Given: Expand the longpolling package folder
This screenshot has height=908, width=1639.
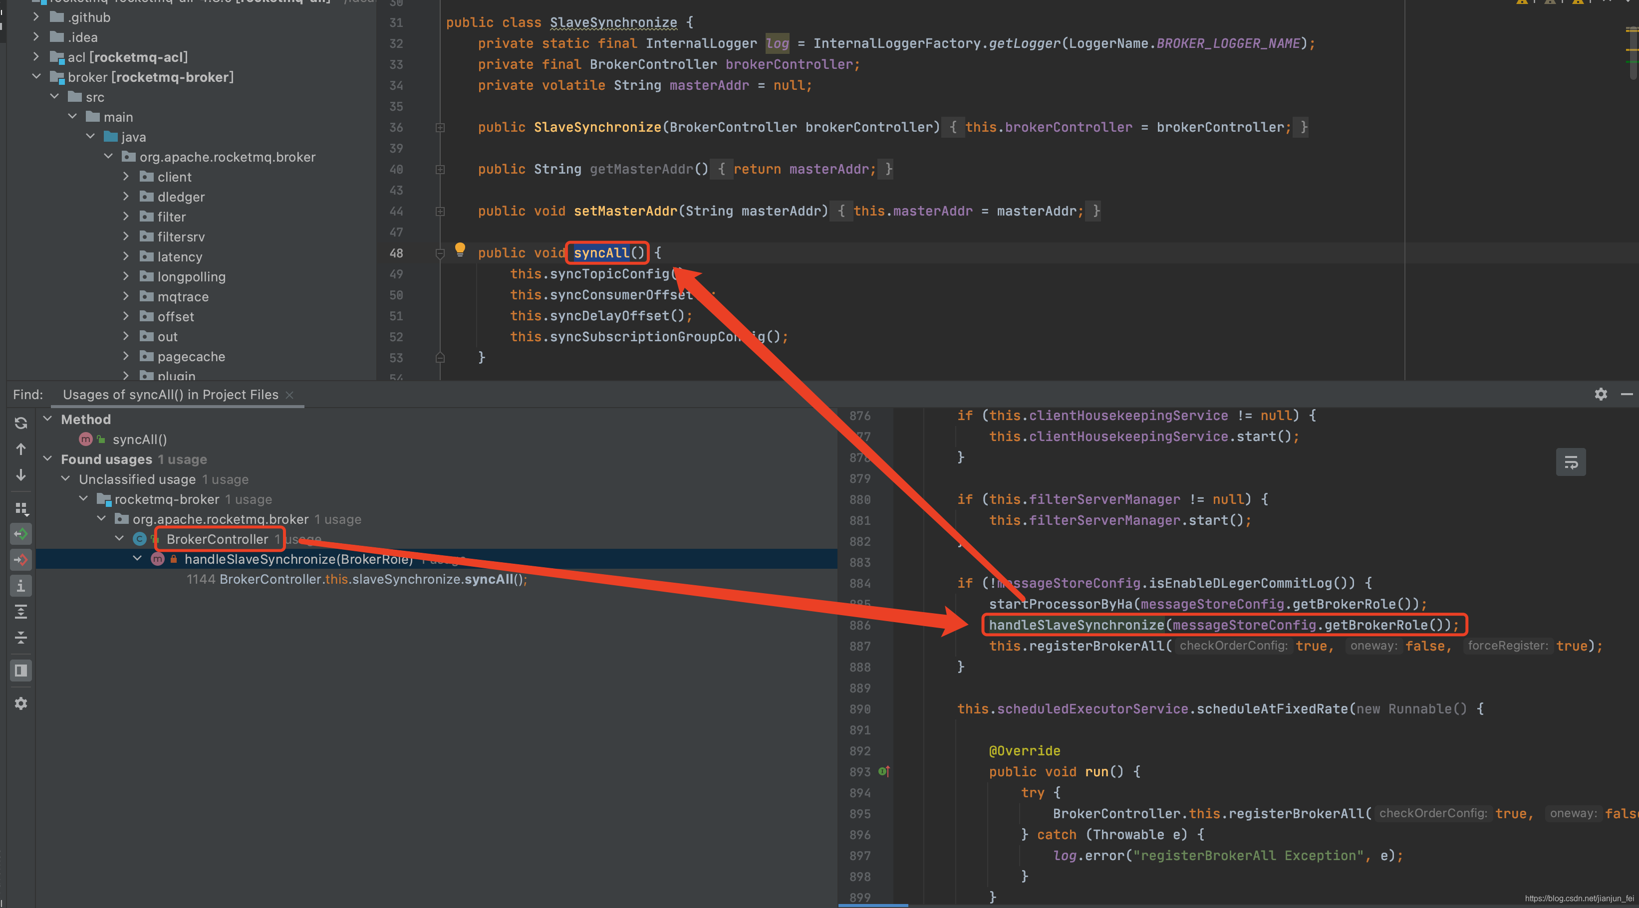Looking at the screenshot, I should pyautogui.click(x=126, y=276).
